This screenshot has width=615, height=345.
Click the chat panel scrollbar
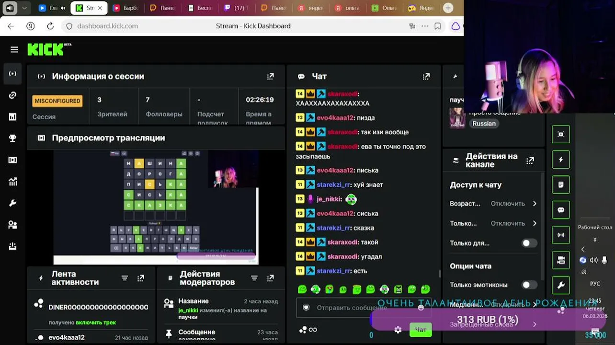pos(439,274)
